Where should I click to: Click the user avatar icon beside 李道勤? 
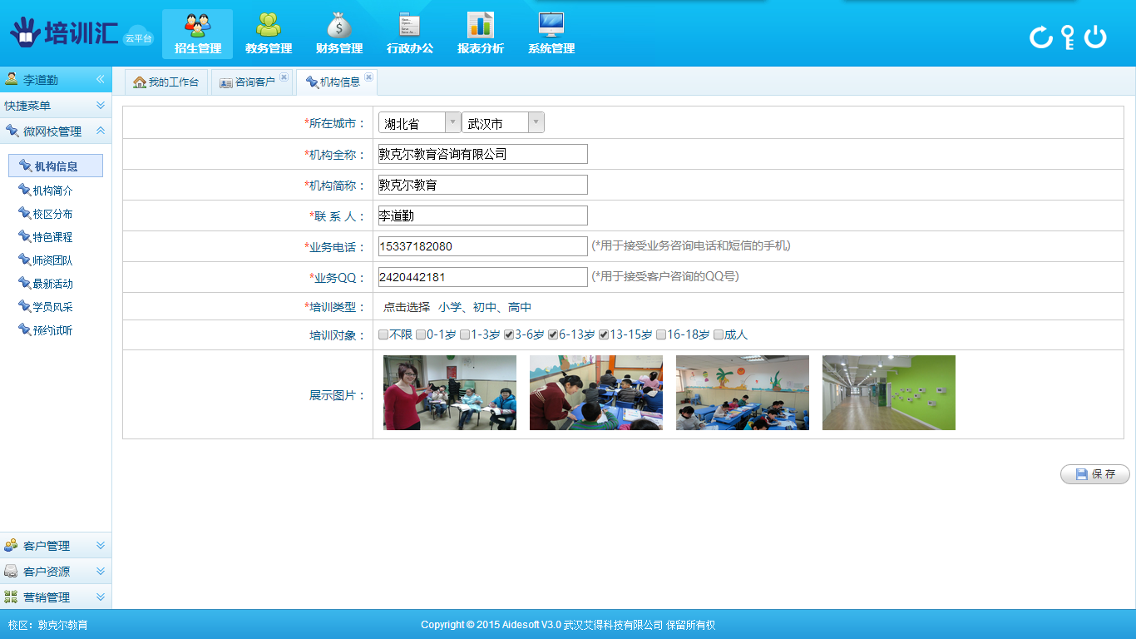(12, 79)
